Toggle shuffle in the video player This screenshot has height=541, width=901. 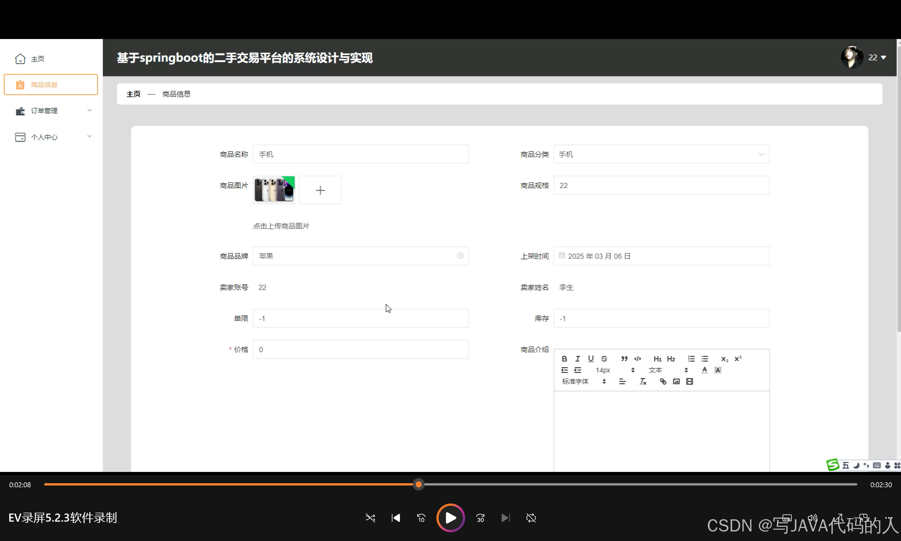tap(370, 518)
